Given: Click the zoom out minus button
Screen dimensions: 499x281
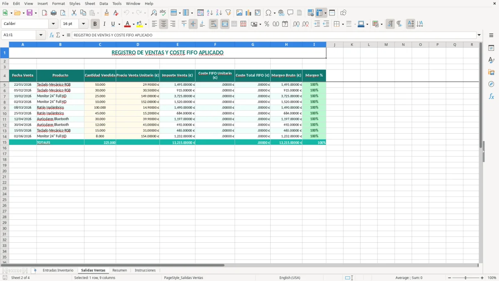Looking at the screenshot, I should point(449,278).
